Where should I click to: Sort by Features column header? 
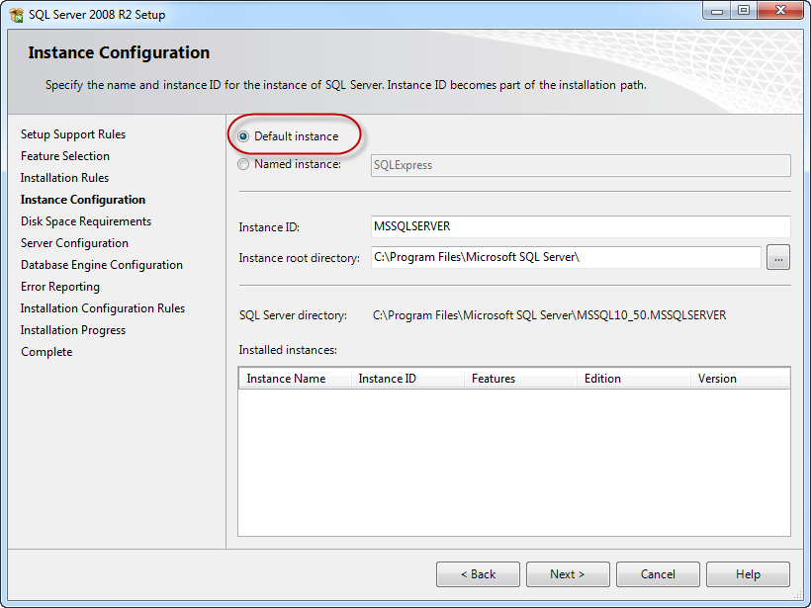520,379
